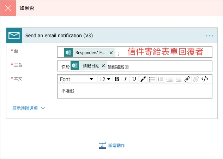This screenshot has width=223, height=159.
Task: Click the Forms icon in Responders' Email token
Action: [68, 53]
